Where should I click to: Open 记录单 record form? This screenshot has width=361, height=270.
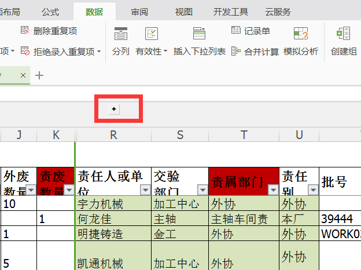coord(251,31)
